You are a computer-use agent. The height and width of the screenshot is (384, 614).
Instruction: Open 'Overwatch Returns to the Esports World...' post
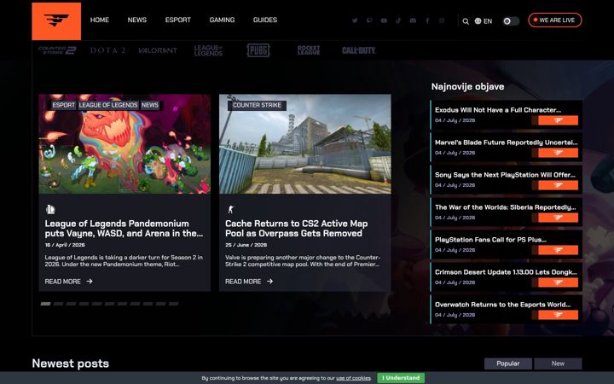pos(503,305)
